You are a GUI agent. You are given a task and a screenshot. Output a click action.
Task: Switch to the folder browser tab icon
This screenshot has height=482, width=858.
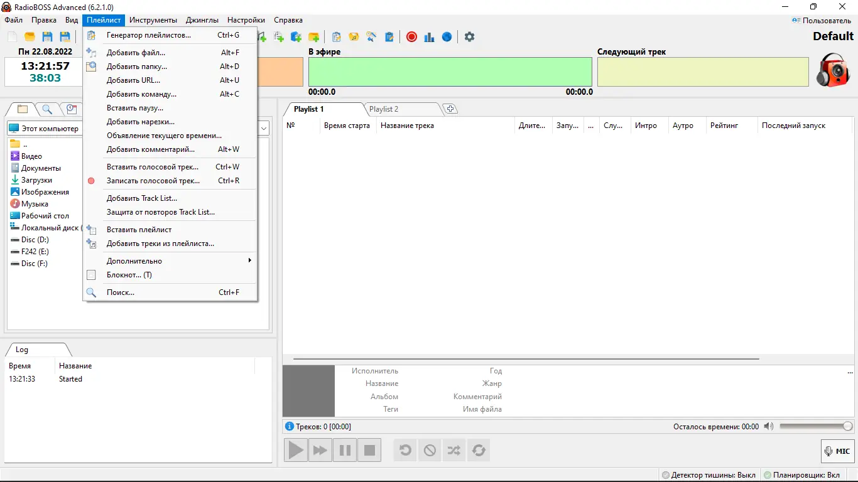coord(23,109)
